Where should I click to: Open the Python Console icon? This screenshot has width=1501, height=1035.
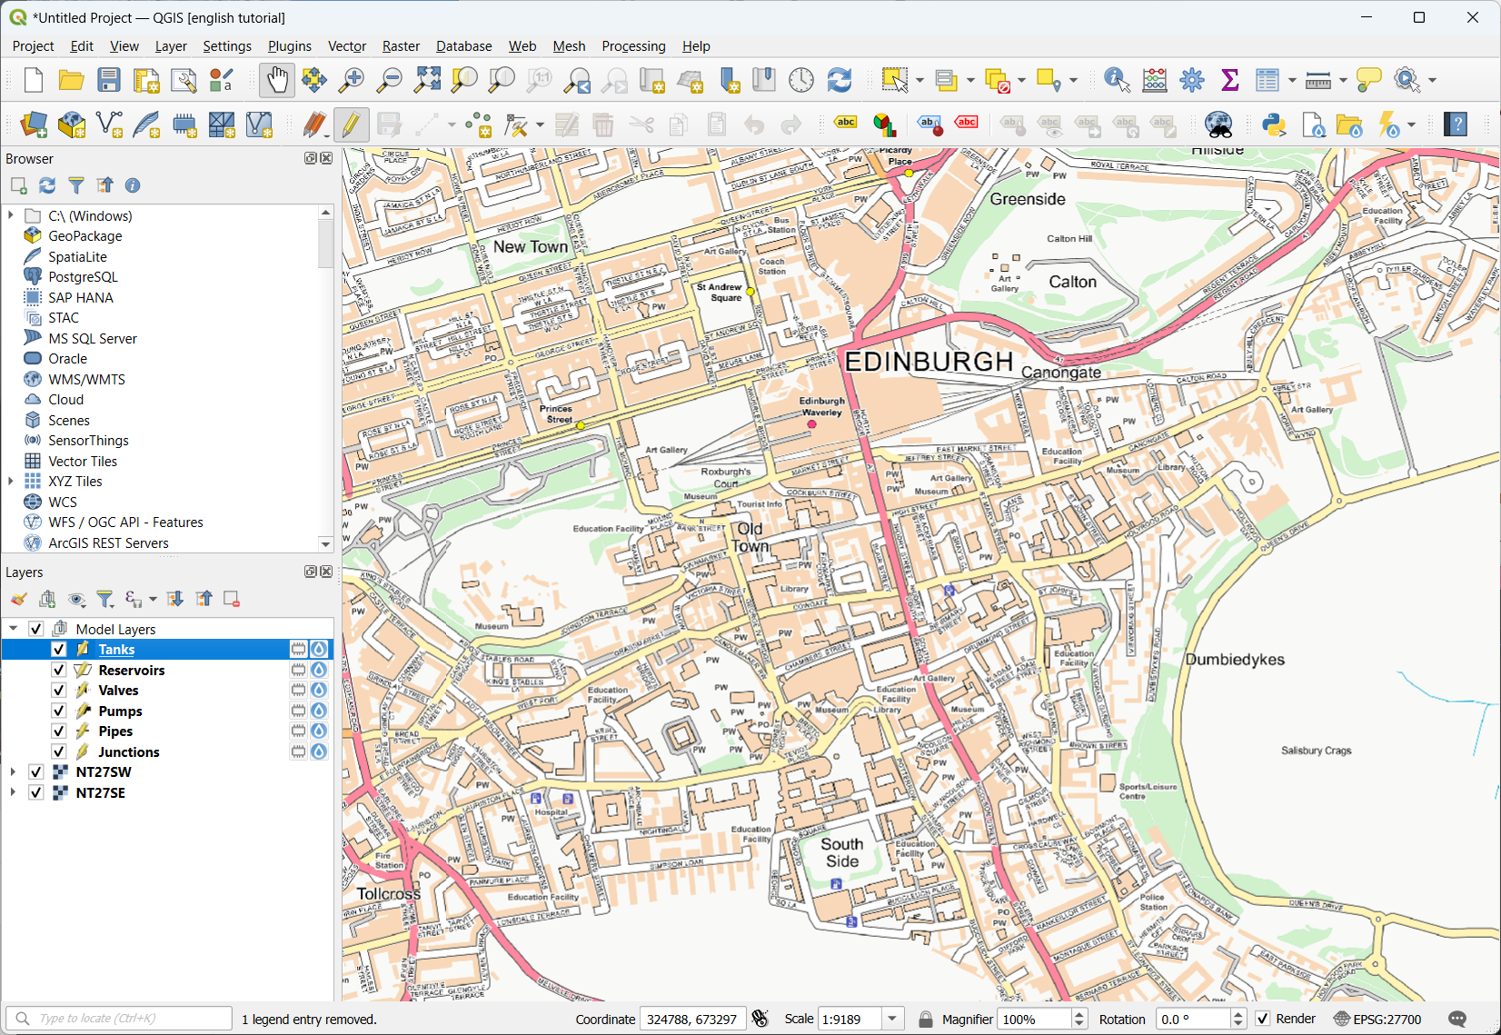click(1274, 124)
